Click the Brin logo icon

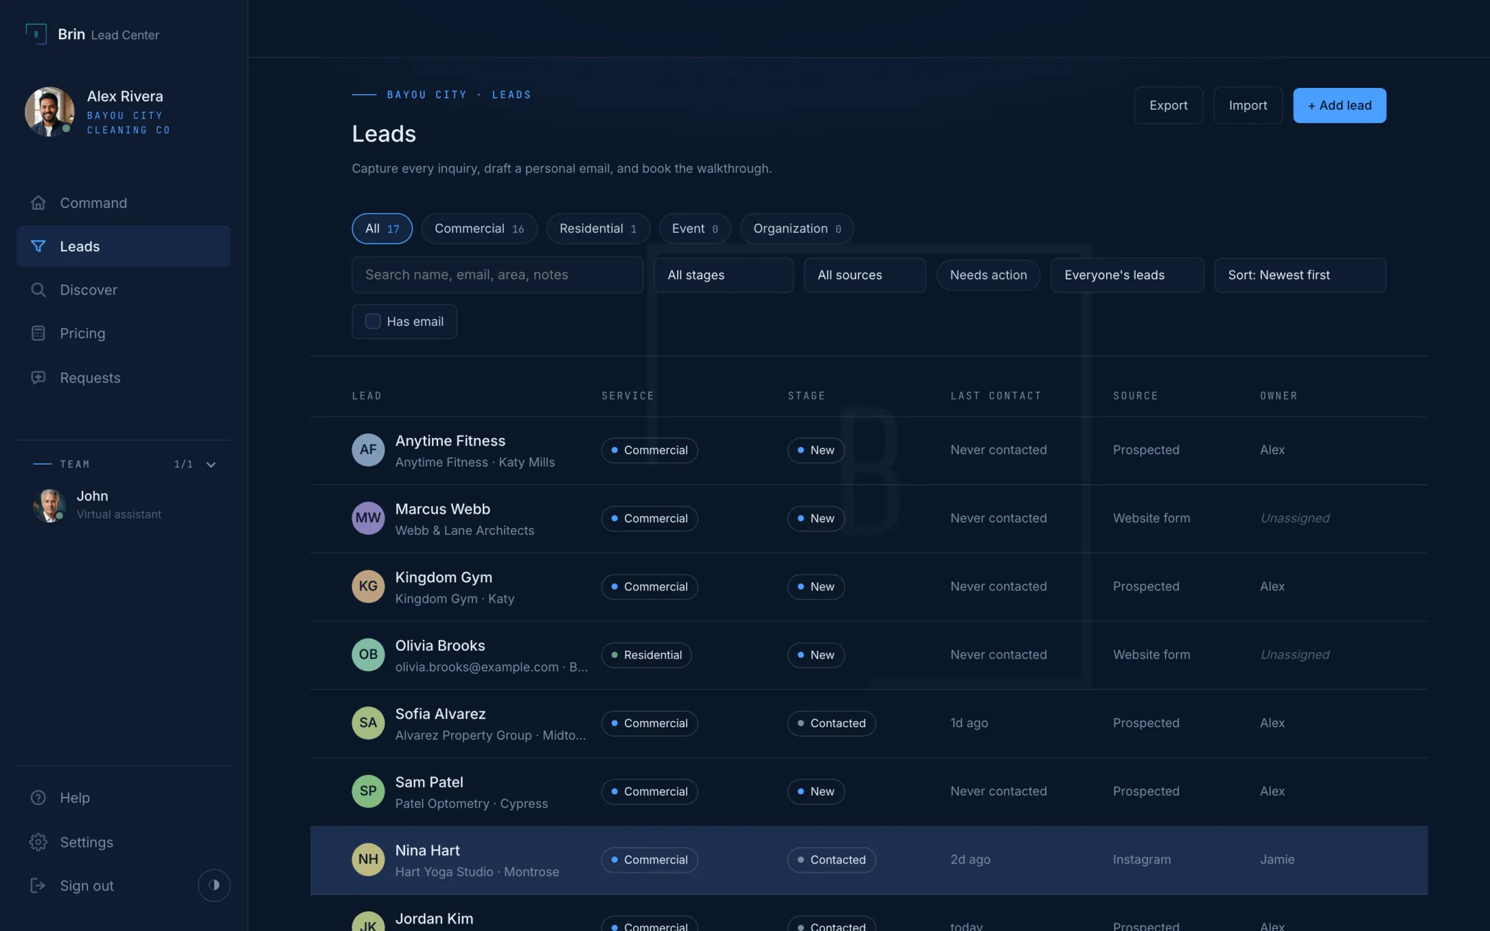36,34
